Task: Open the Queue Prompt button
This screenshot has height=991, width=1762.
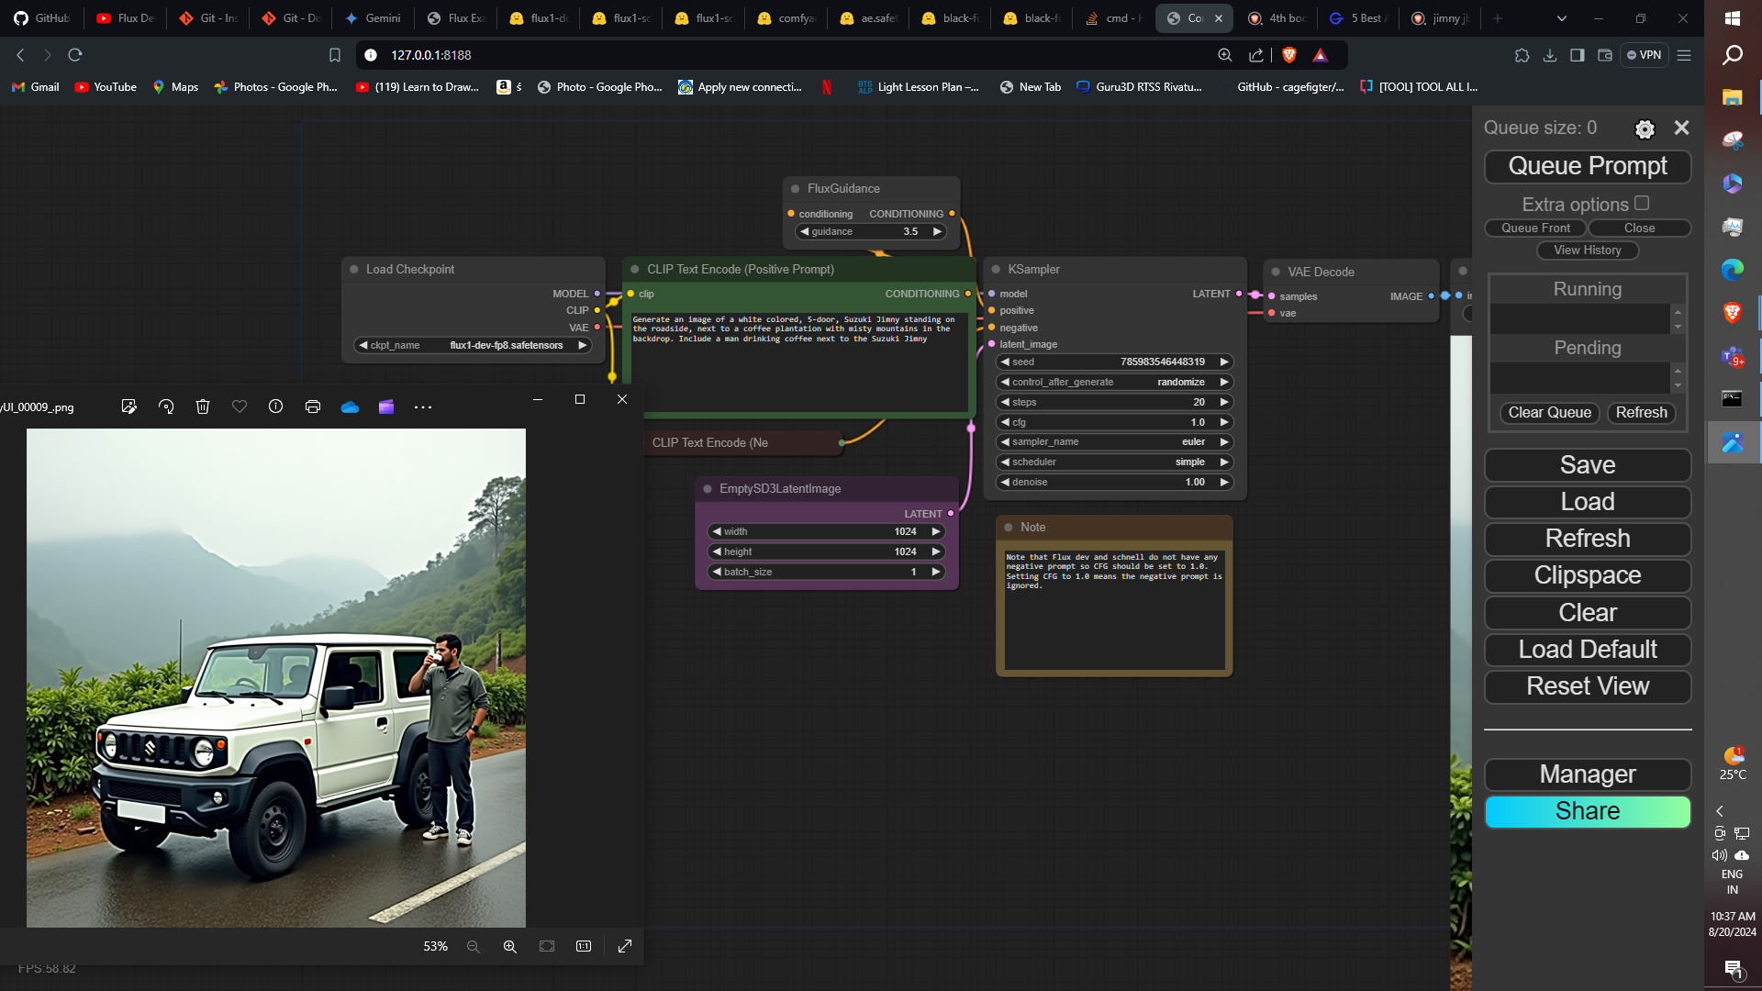Action: [x=1588, y=166]
